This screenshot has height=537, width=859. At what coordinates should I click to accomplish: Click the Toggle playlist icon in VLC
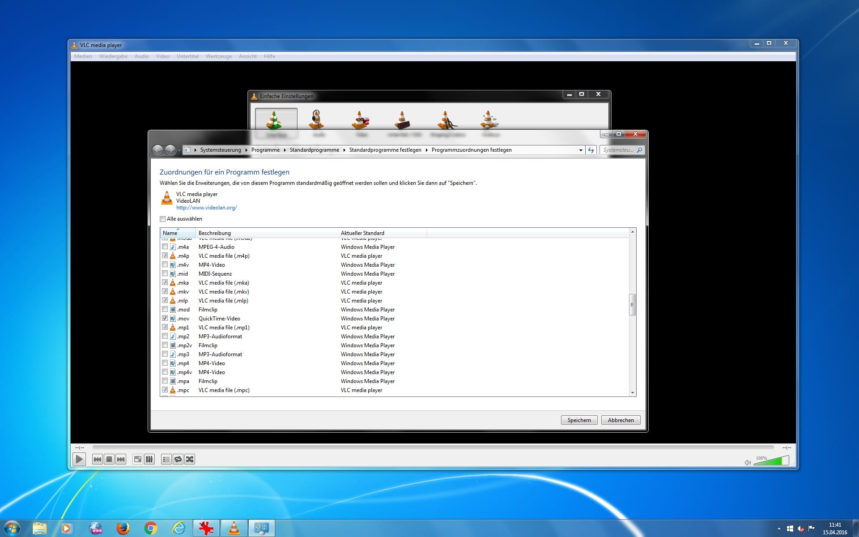pos(166,459)
